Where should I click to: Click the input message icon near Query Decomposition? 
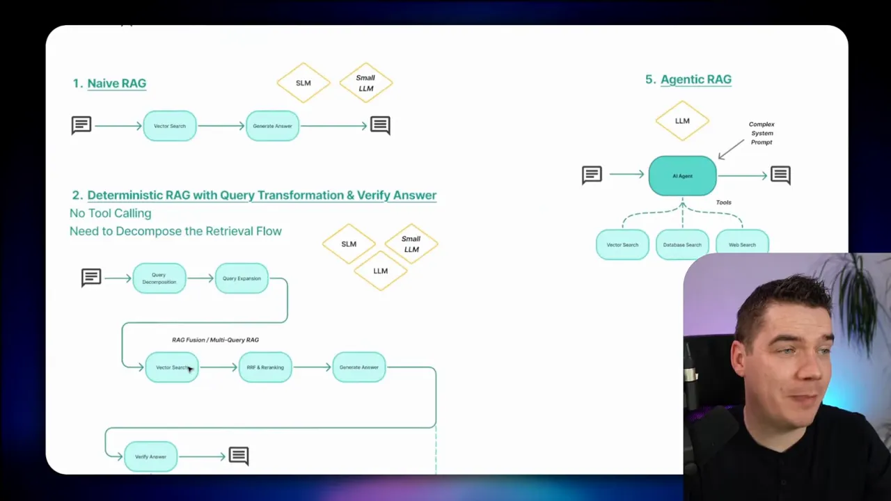[x=91, y=278]
